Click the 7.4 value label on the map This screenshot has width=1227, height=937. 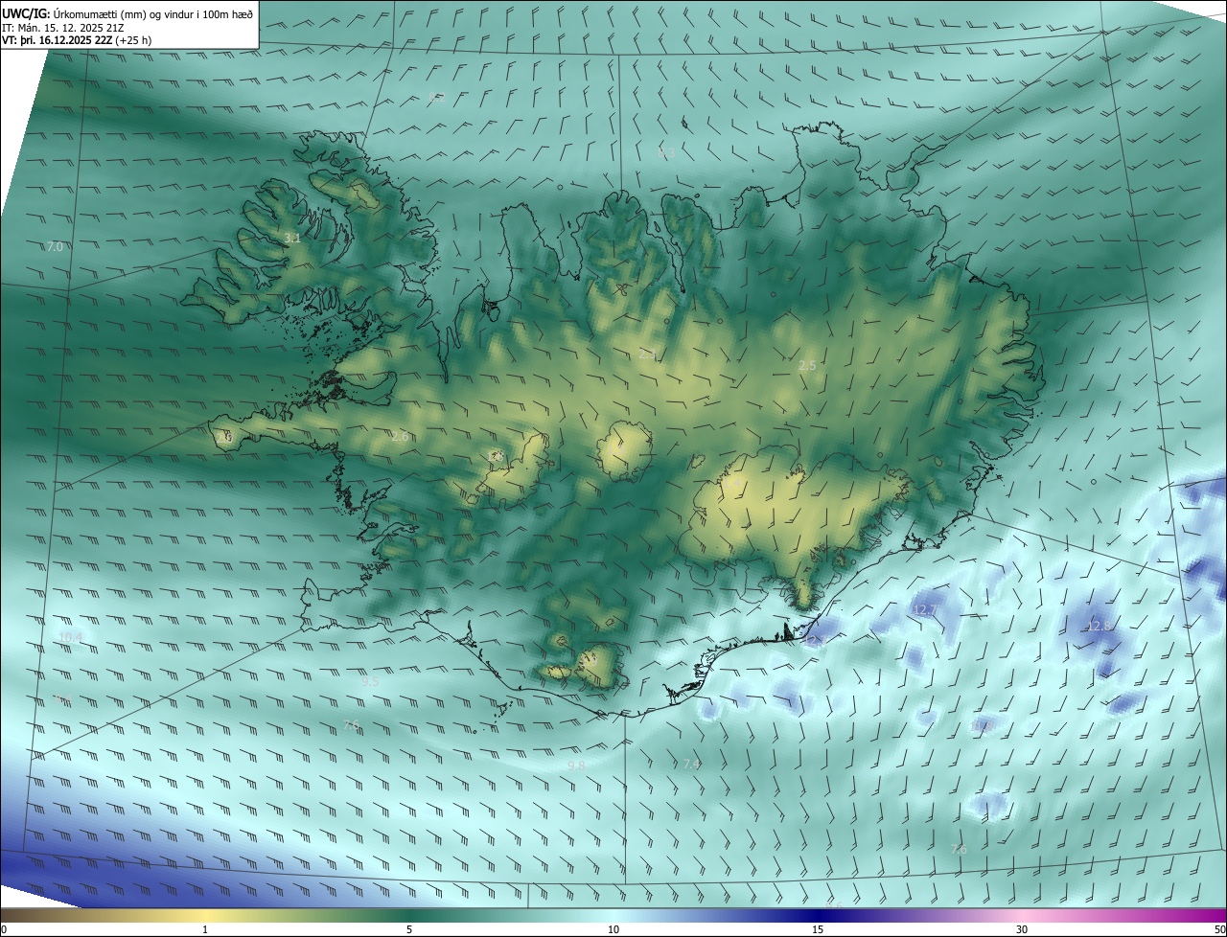pyautogui.click(x=691, y=765)
